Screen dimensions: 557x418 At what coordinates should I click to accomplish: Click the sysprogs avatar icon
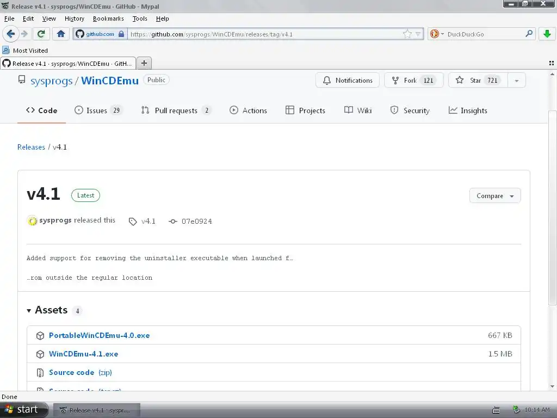click(32, 221)
